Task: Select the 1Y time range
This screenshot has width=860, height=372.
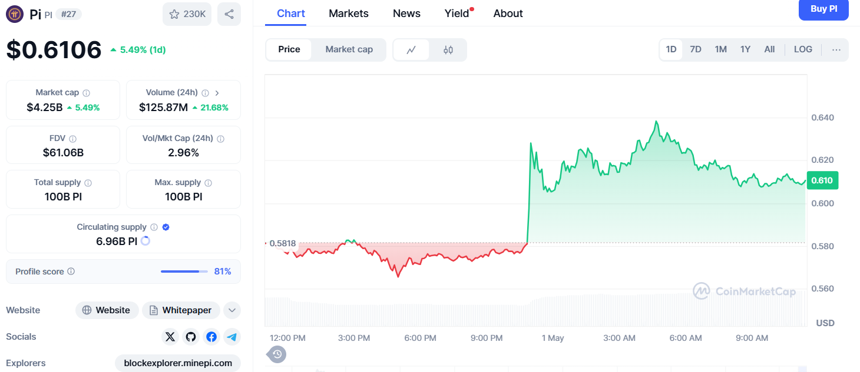Action: [745, 49]
